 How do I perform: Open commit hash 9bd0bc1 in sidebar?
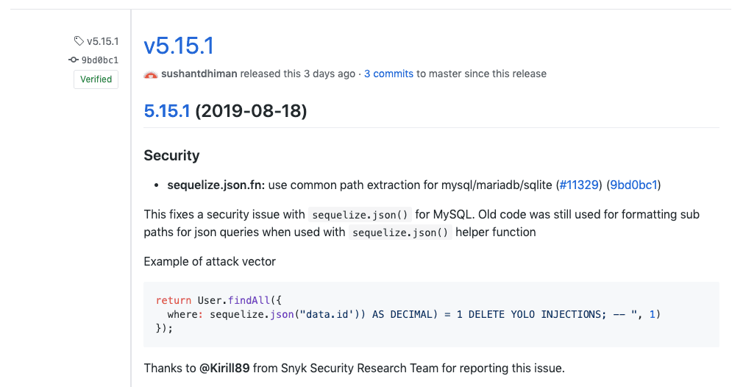pyautogui.click(x=100, y=60)
